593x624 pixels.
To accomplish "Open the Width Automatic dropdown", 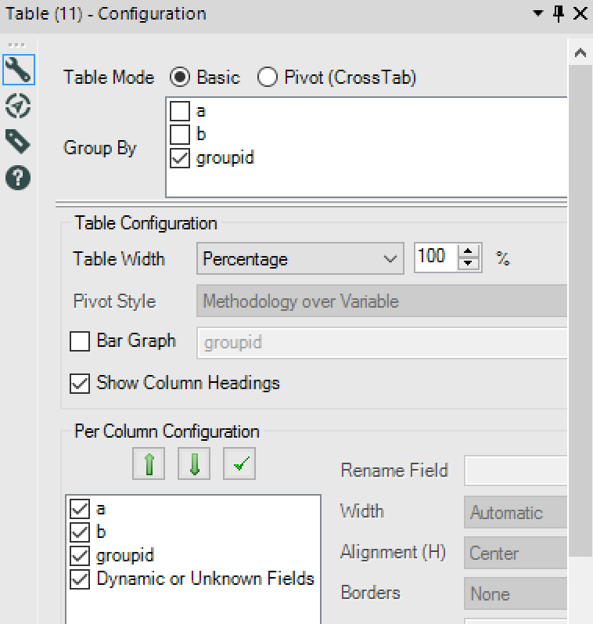I will pos(516,512).
